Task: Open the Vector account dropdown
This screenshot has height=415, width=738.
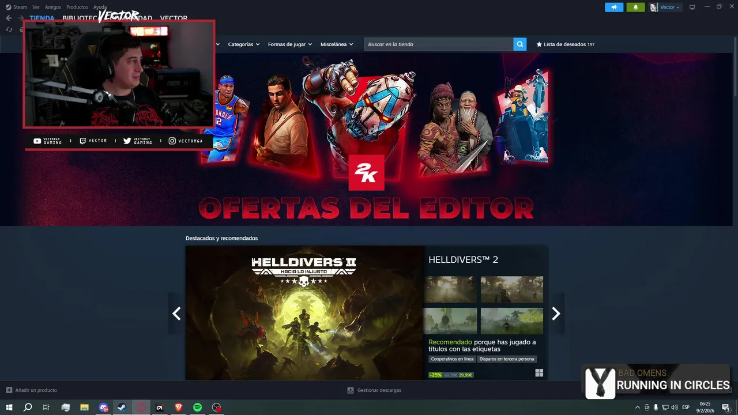Action: pyautogui.click(x=669, y=7)
